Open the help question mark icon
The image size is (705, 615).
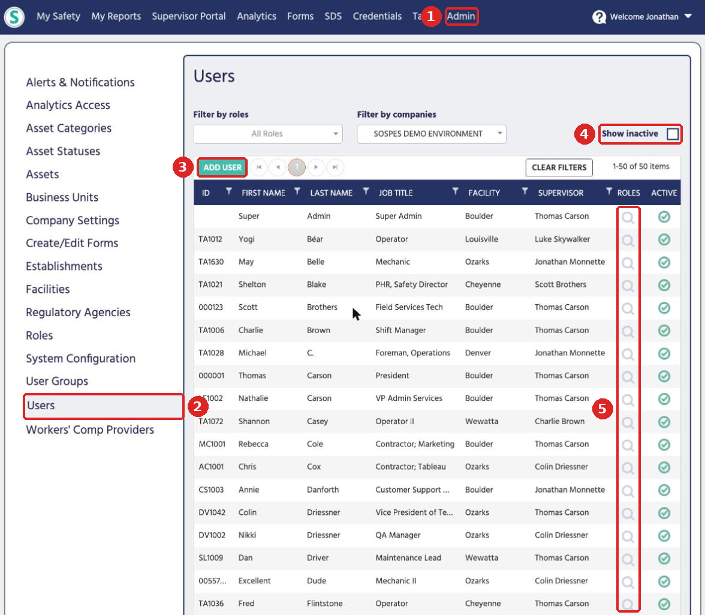[599, 17]
